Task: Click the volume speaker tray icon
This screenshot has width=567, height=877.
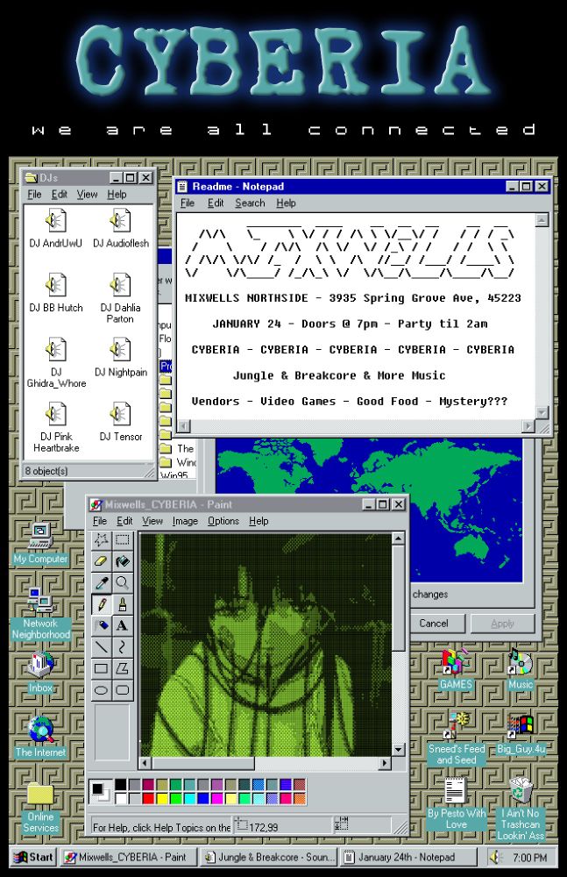Action: click(x=495, y=857)
